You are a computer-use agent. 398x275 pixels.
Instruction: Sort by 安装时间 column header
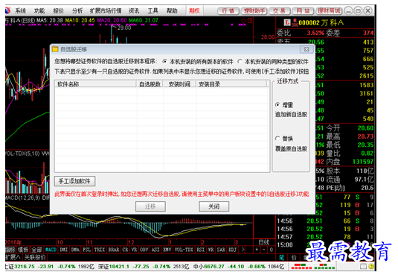(x=179, y=84)
